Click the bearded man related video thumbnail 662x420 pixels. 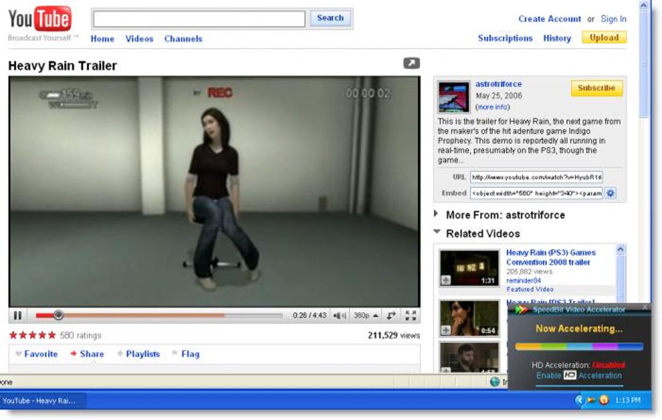[469, 357]
